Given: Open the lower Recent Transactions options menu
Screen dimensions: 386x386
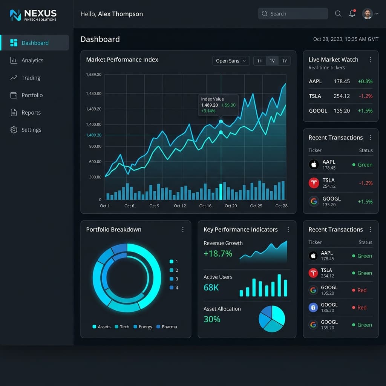Looking at the screenshot, I should tap(370, 230).
